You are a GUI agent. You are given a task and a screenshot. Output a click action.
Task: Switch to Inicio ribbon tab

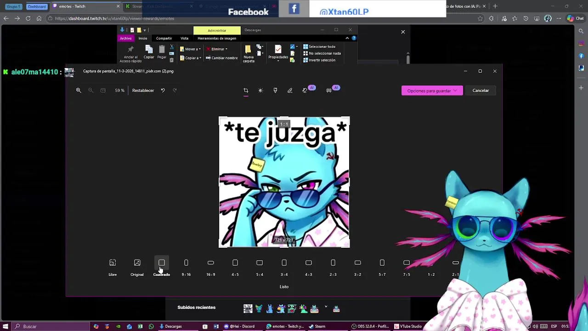click(x=143, y=38)
